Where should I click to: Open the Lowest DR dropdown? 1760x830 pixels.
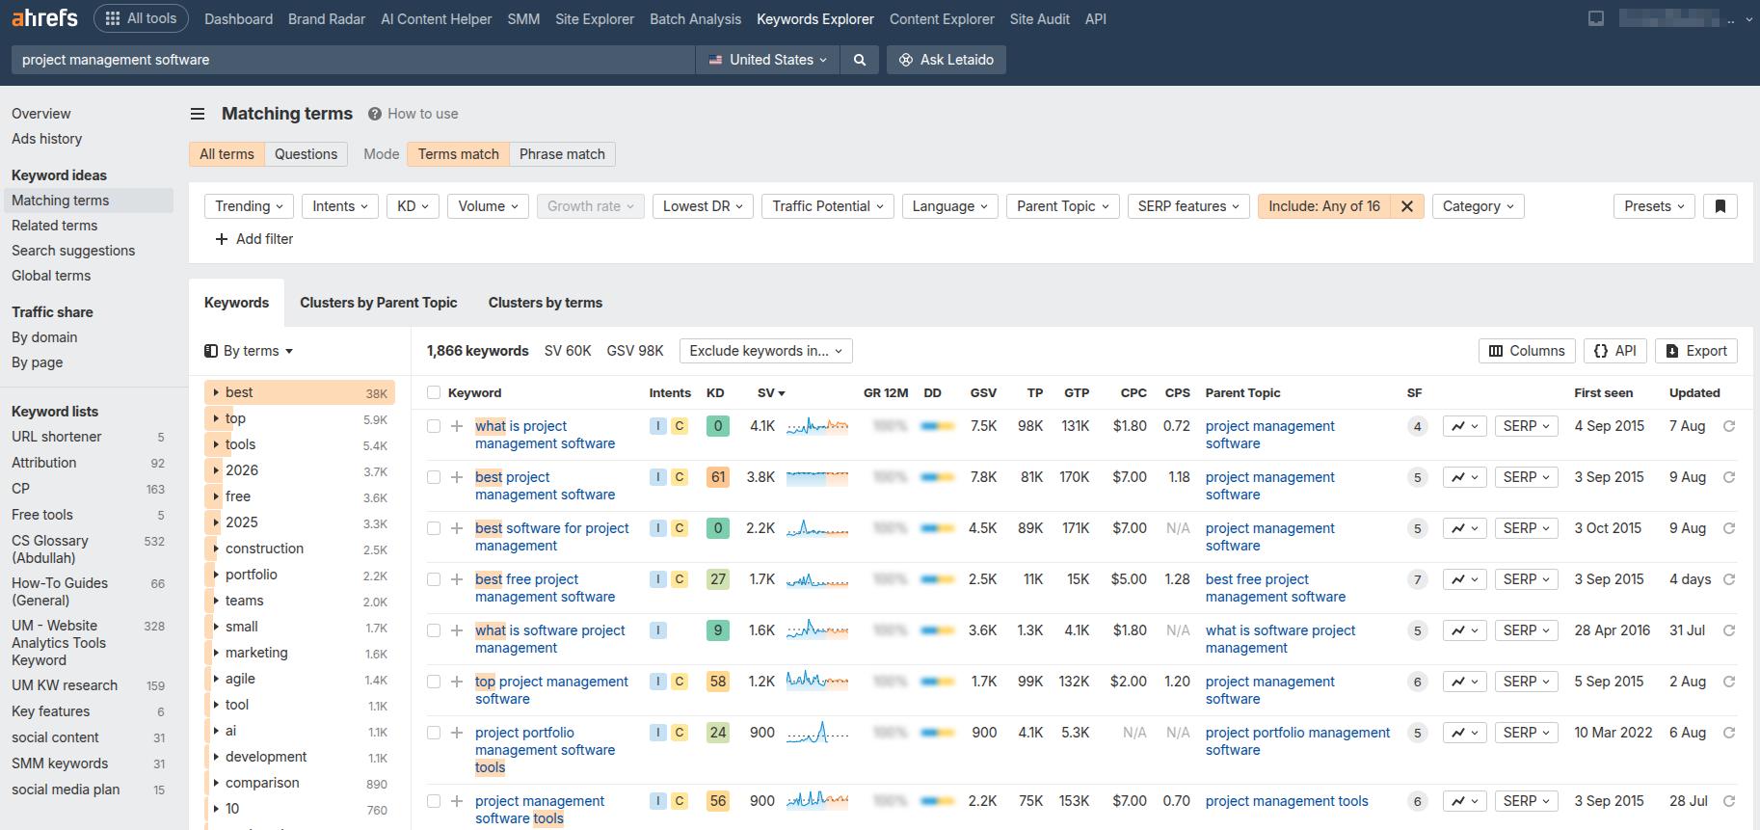click(703, 206)
